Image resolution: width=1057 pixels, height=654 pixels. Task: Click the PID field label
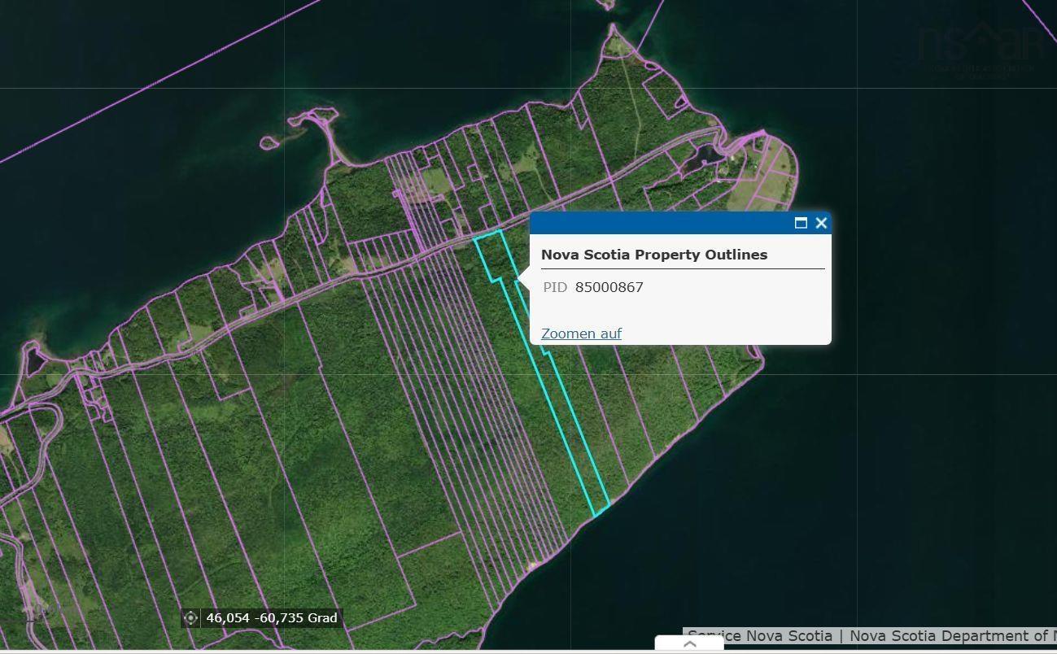click(555, 287)
